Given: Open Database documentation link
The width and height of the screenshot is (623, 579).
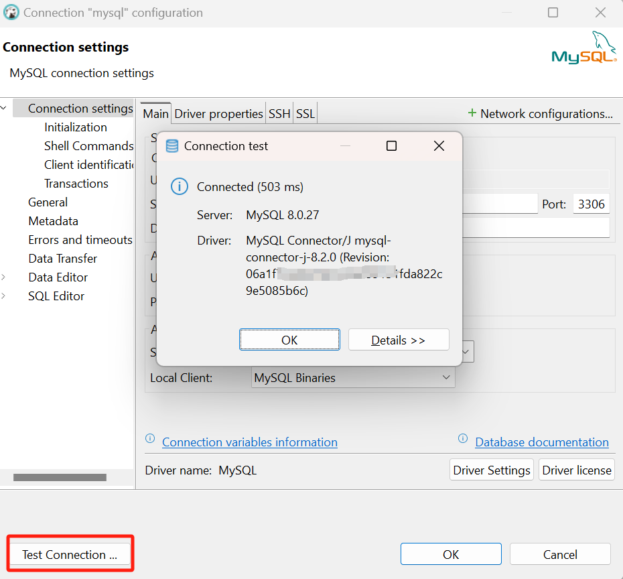Looking at the screenshot, I should click(542, 442).
